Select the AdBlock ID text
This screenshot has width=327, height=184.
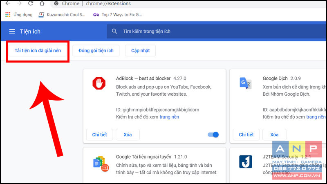click(x=157, y=110)
